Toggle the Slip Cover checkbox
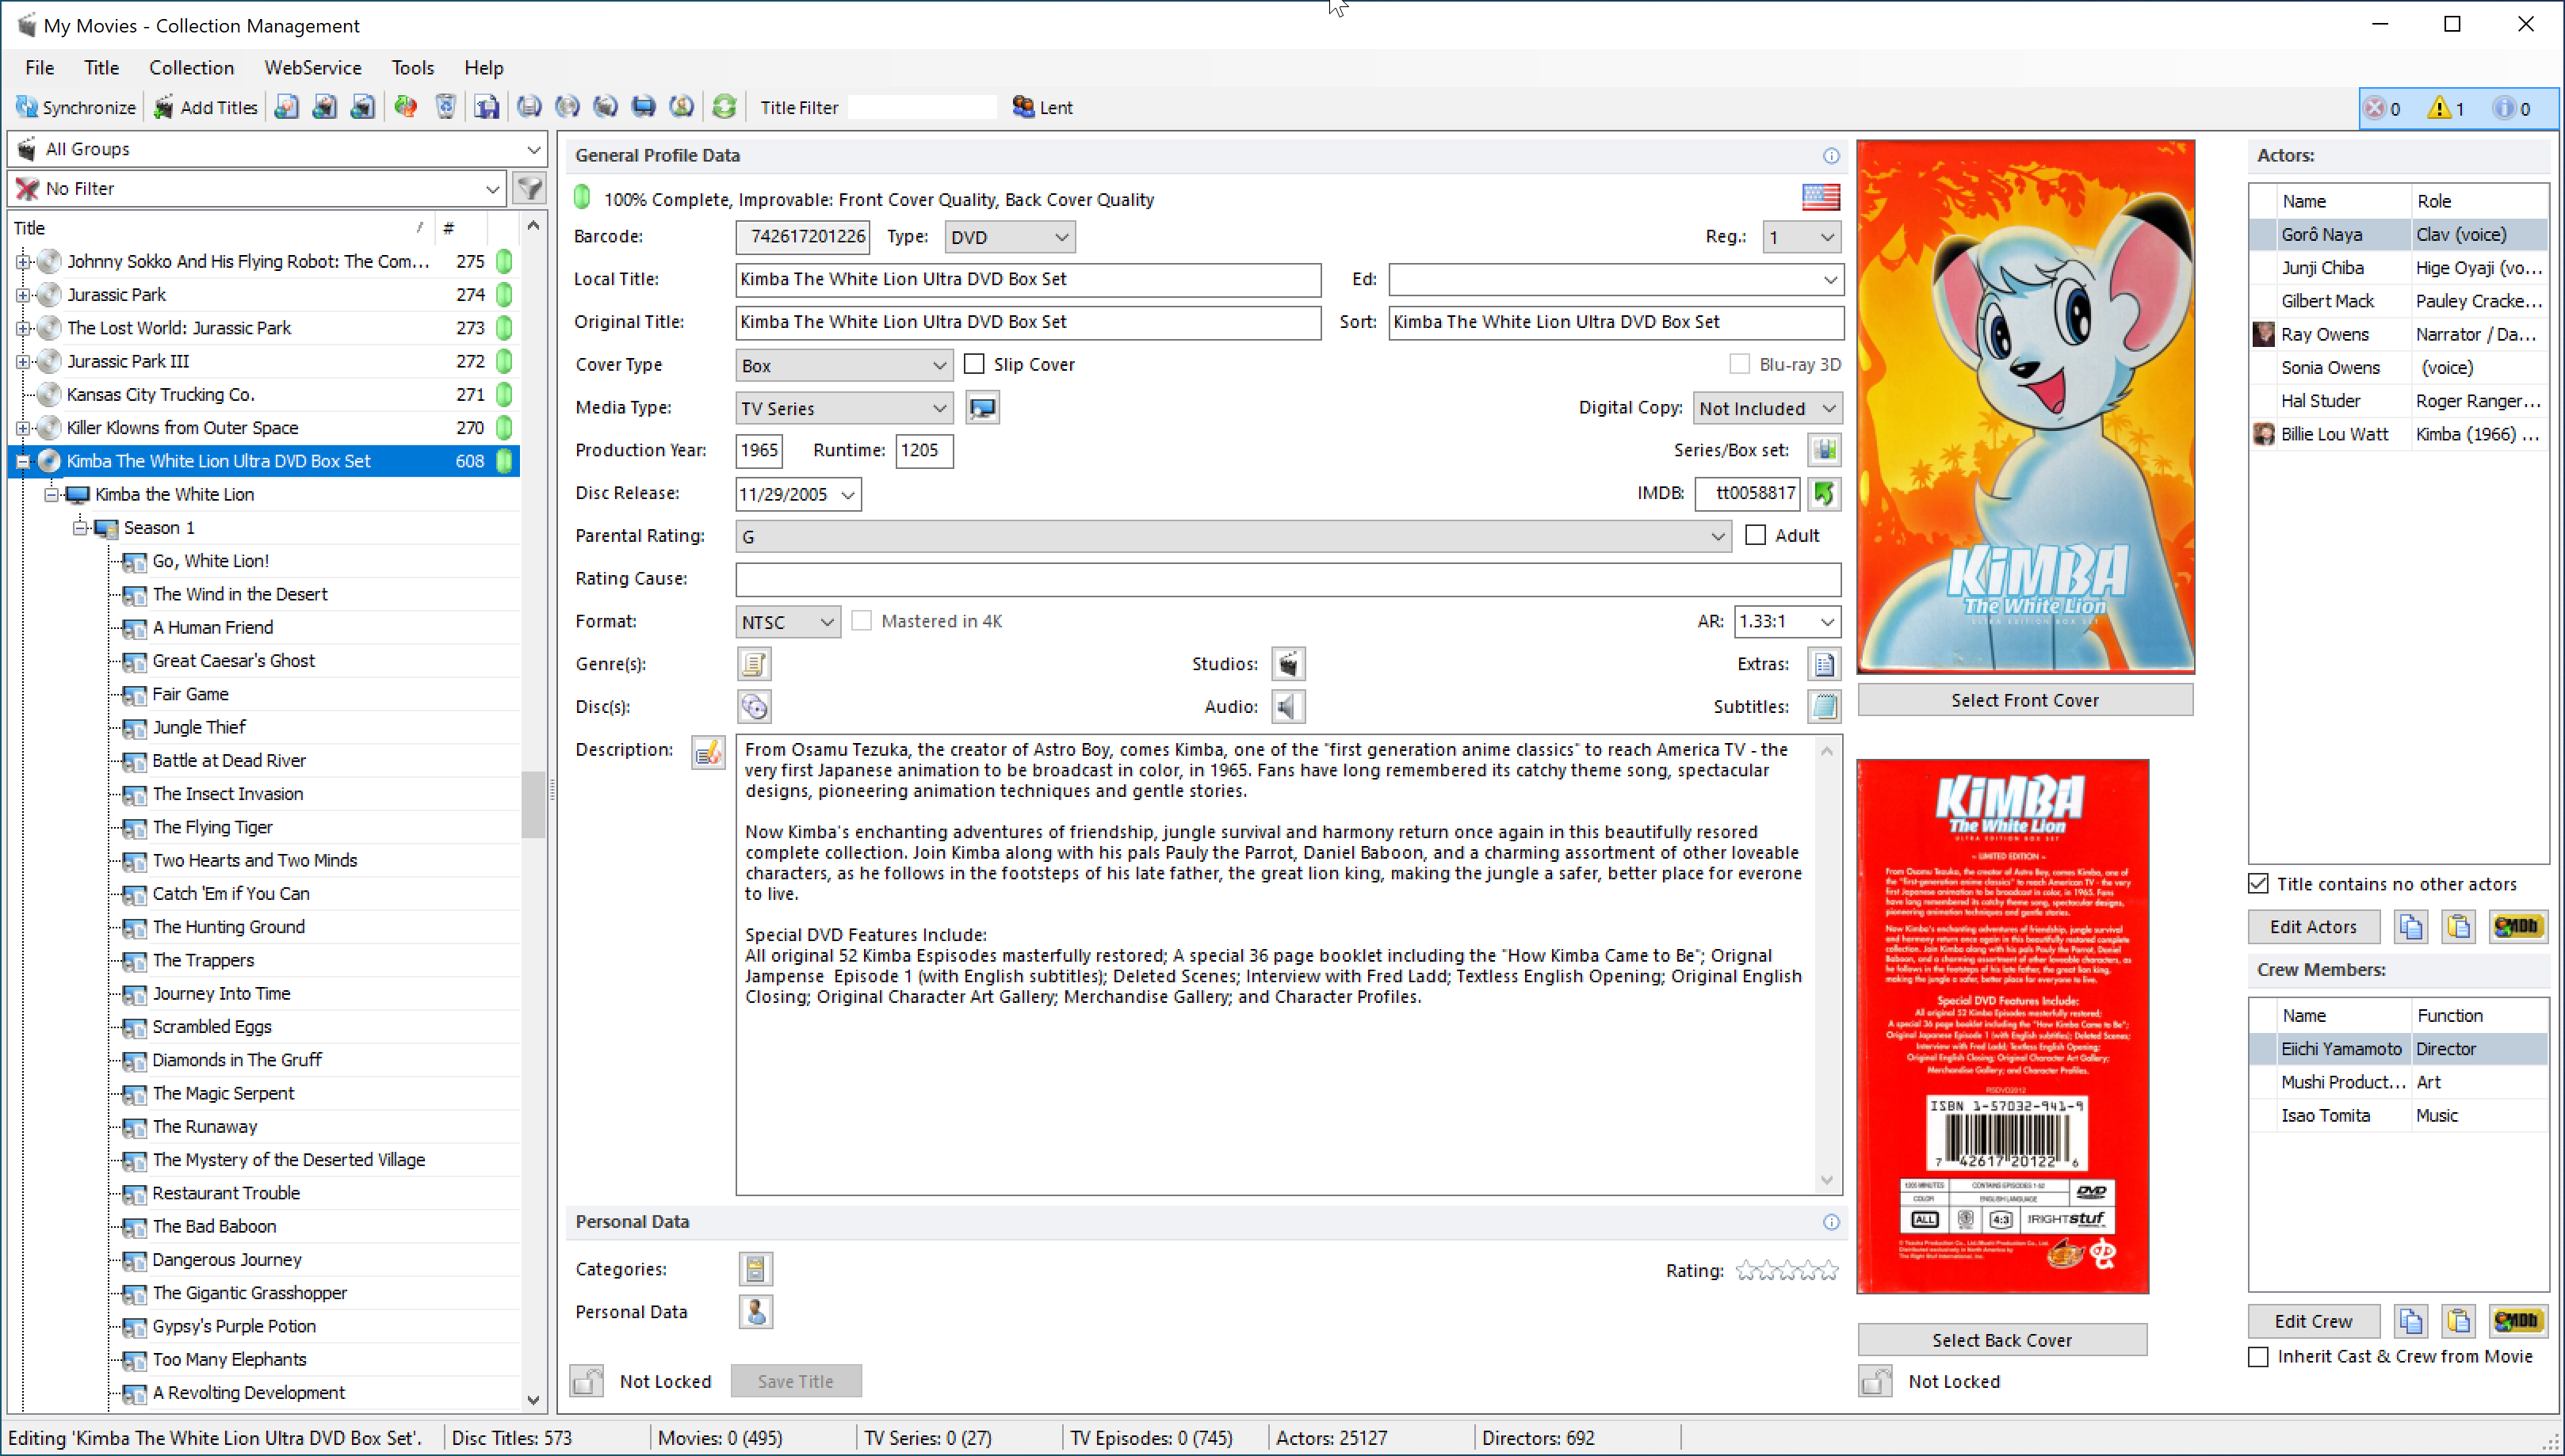 coord(974,364)
